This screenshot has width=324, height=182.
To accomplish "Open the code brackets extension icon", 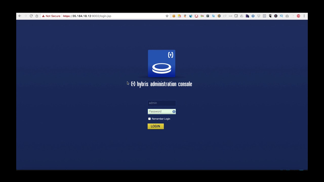I will coord(264,16).
